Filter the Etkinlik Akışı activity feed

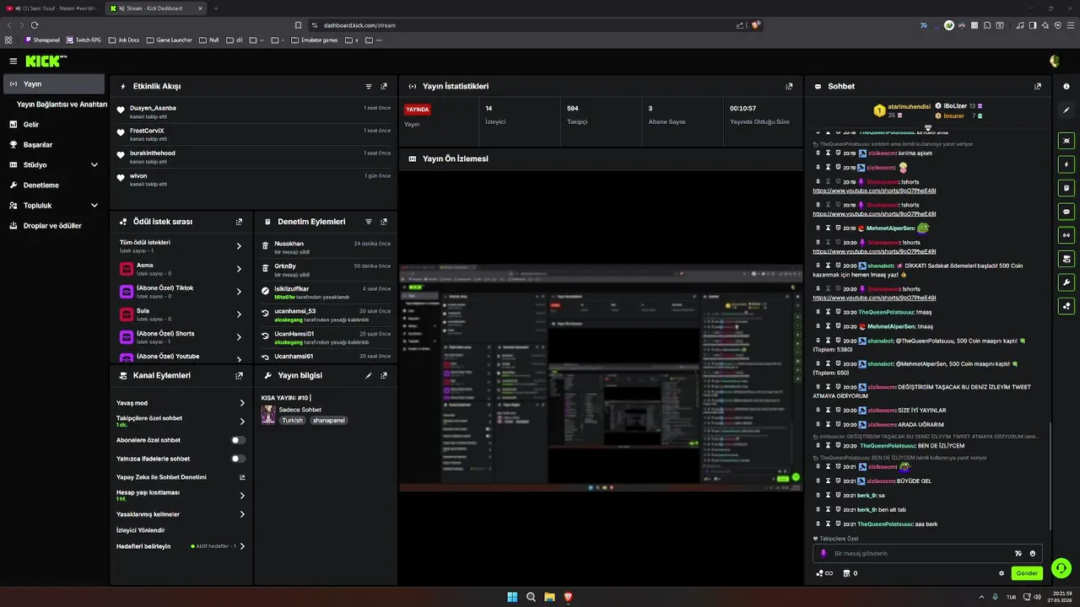(369, 86)
